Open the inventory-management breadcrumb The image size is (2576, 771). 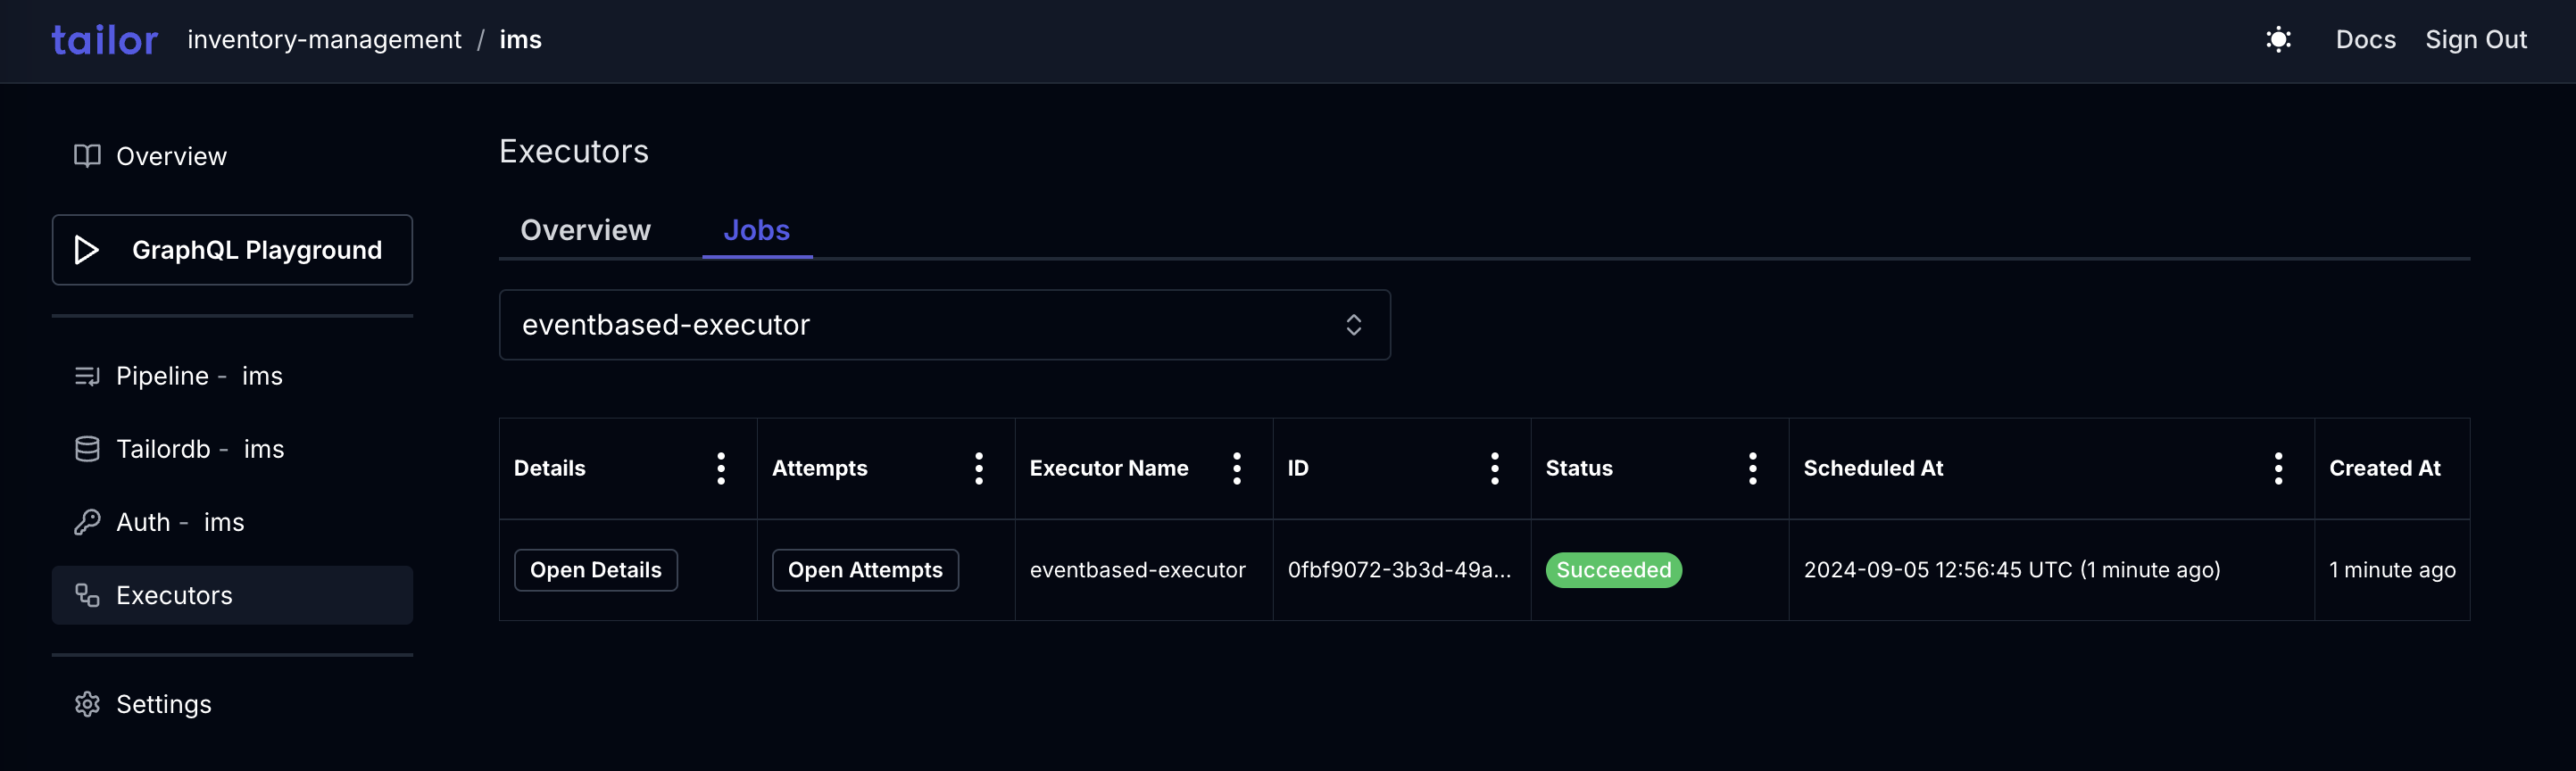point(324,40)
